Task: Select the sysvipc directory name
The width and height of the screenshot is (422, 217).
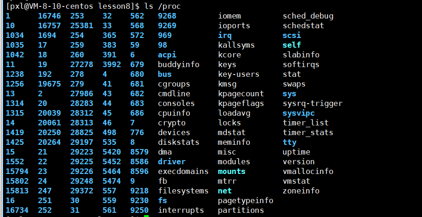Action: click(299, 113)
